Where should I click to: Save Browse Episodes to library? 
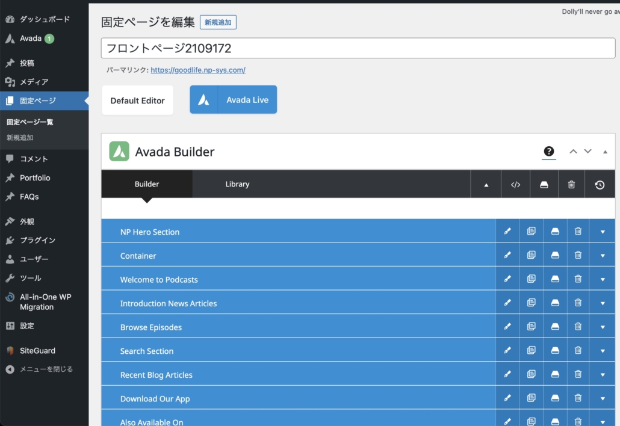click(555, 326)
